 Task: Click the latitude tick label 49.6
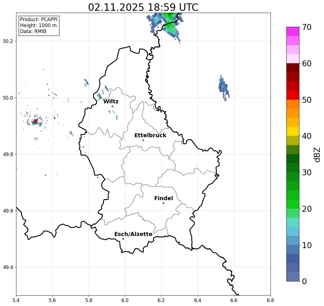8,211
